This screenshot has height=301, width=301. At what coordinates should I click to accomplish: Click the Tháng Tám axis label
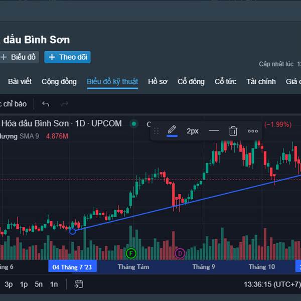(133, 267)
